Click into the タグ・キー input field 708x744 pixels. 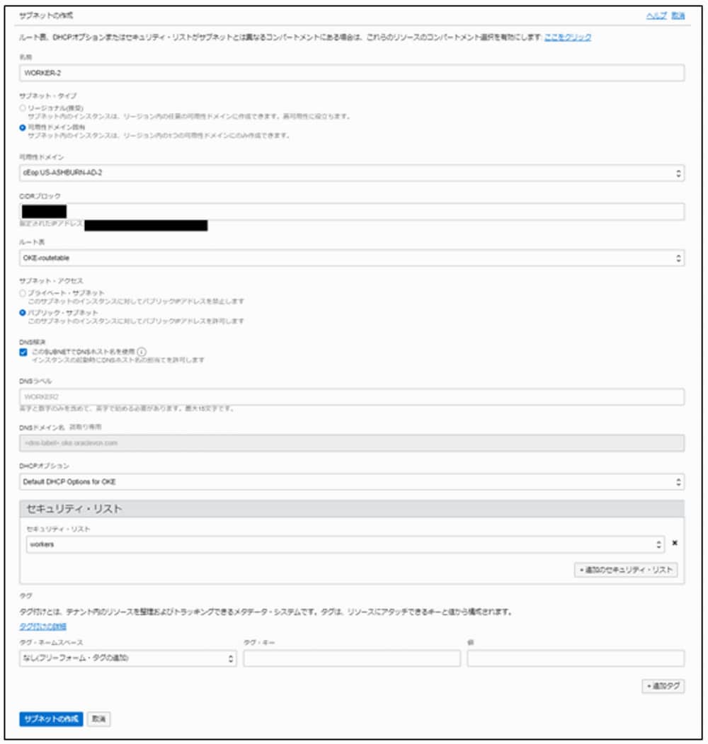point(352,659)
